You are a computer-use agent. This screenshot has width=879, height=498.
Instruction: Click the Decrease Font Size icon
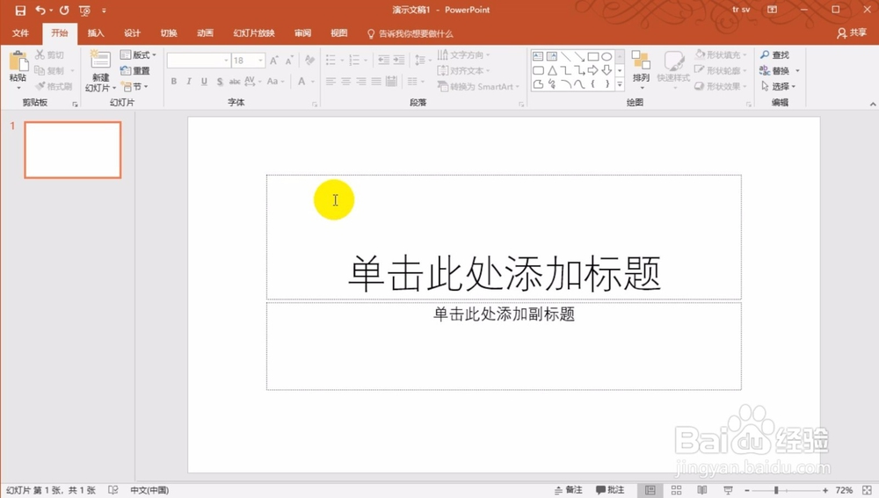pos(289,61)
